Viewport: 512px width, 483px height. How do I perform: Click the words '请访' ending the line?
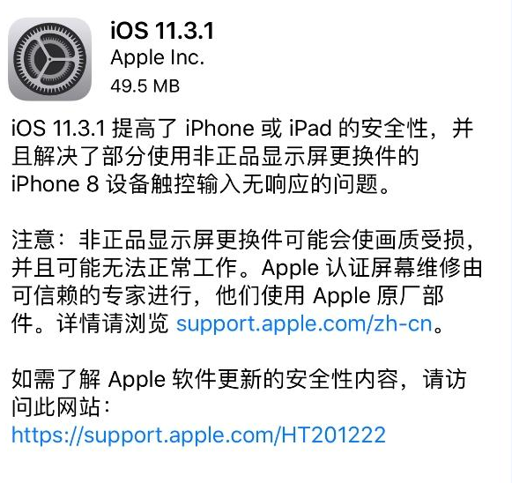coord(444,379)
